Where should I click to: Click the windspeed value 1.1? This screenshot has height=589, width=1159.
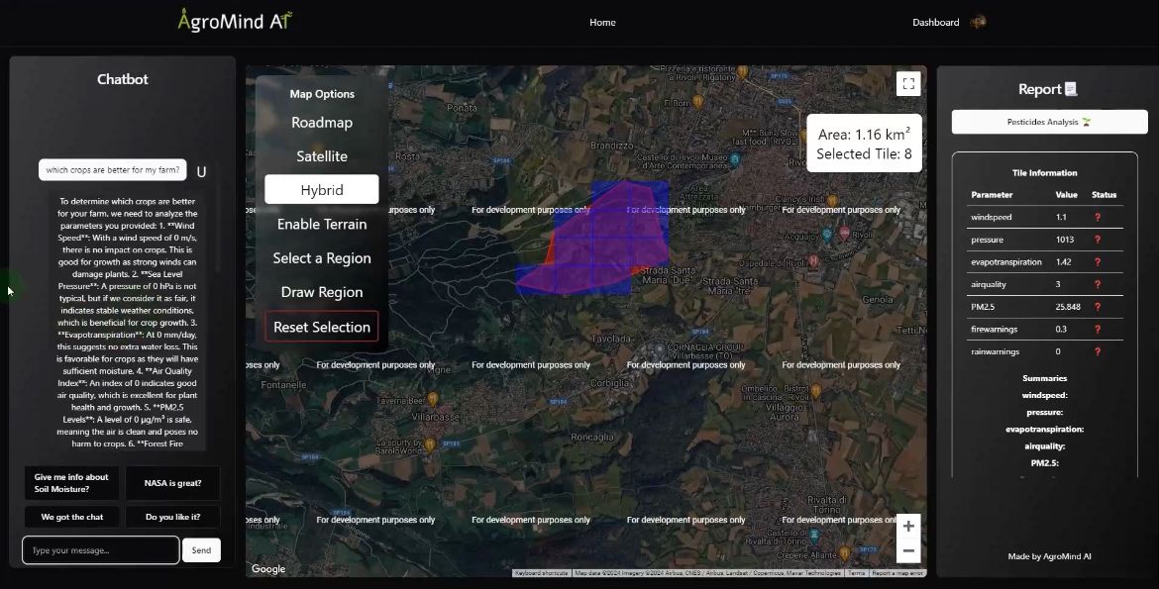[x=1062, y=217]
